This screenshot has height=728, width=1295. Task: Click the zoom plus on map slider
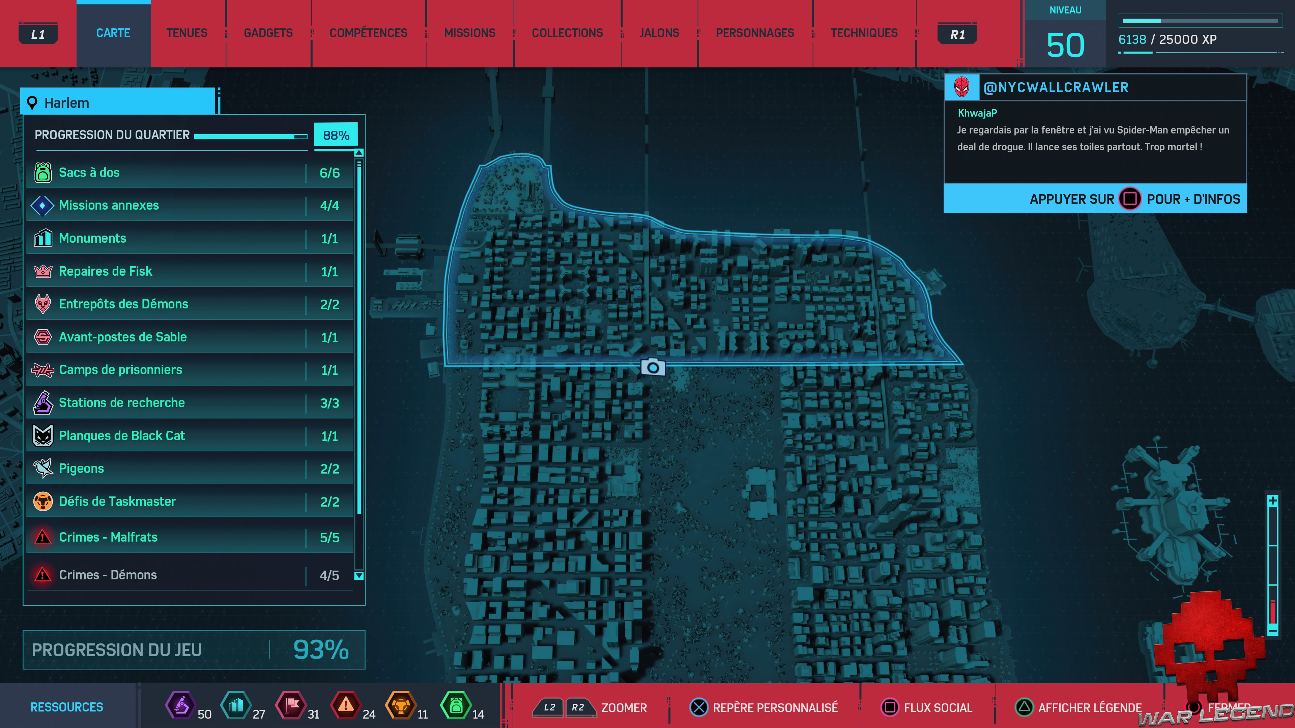tap(1272, 500)
